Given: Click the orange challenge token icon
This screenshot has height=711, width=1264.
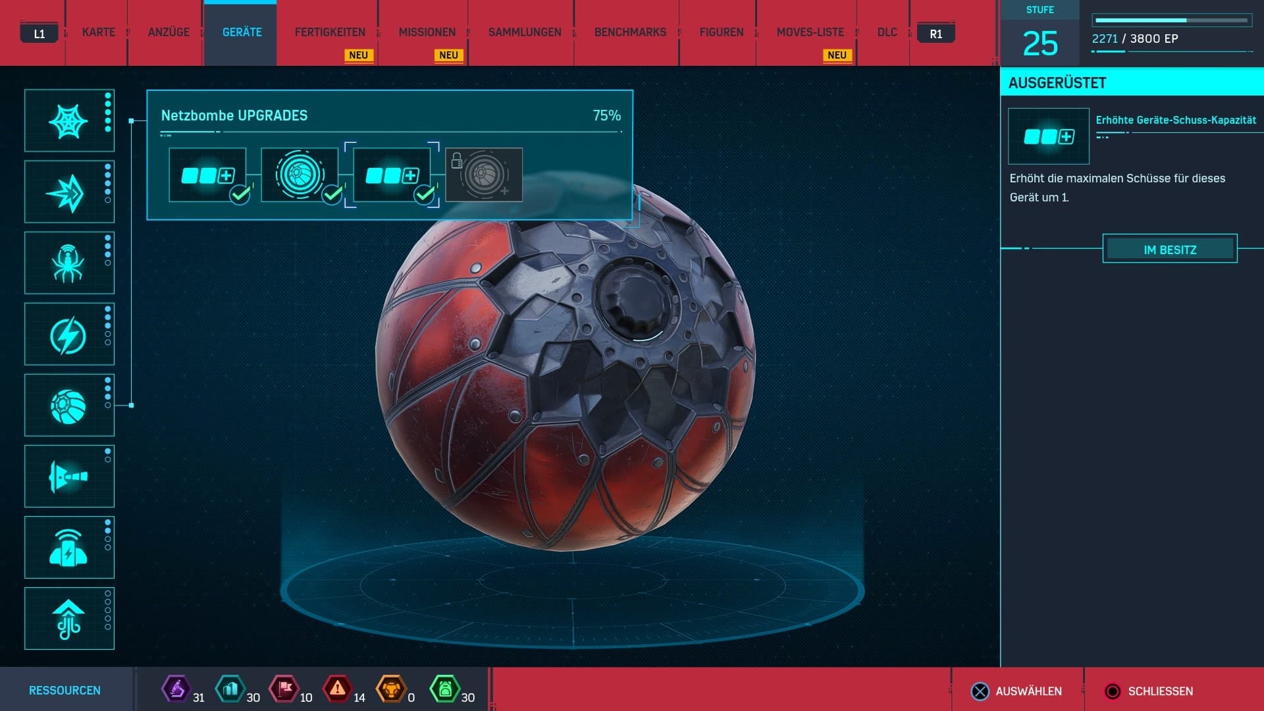Looking at the screenshot, I should [391, 689].
